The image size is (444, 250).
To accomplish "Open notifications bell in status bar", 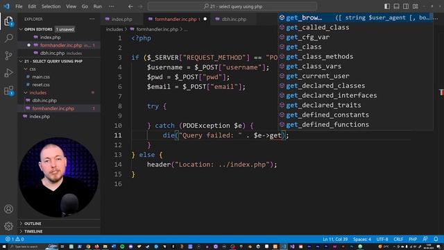I will coord(436,239).
